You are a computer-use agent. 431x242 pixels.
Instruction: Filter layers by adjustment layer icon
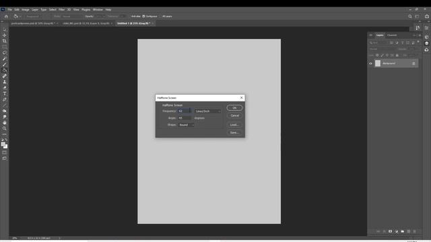(397, 43)
